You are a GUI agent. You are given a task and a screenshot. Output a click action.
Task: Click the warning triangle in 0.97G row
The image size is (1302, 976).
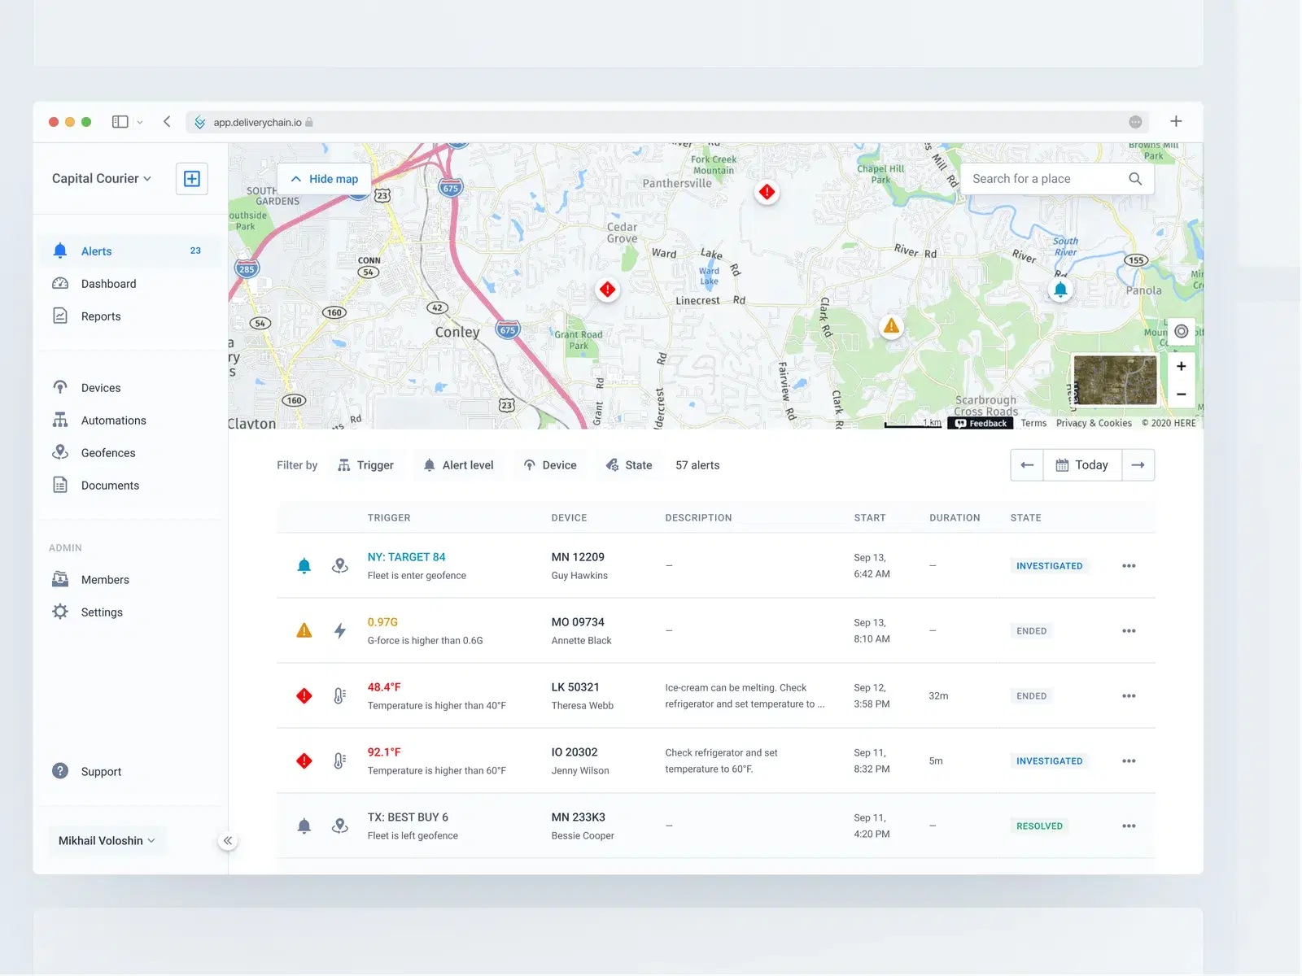pos(304,630)
